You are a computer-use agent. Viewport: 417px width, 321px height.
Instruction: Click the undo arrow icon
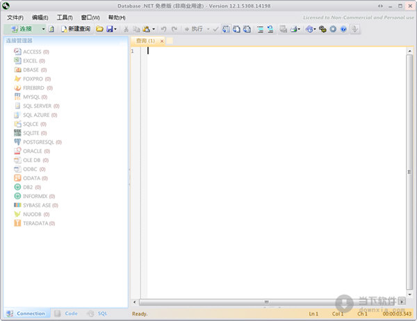pyautogui.click(x=164, y=29)
